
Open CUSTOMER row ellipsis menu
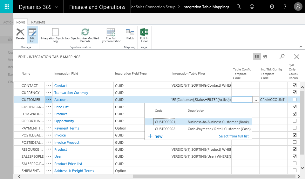click(49, 100)
